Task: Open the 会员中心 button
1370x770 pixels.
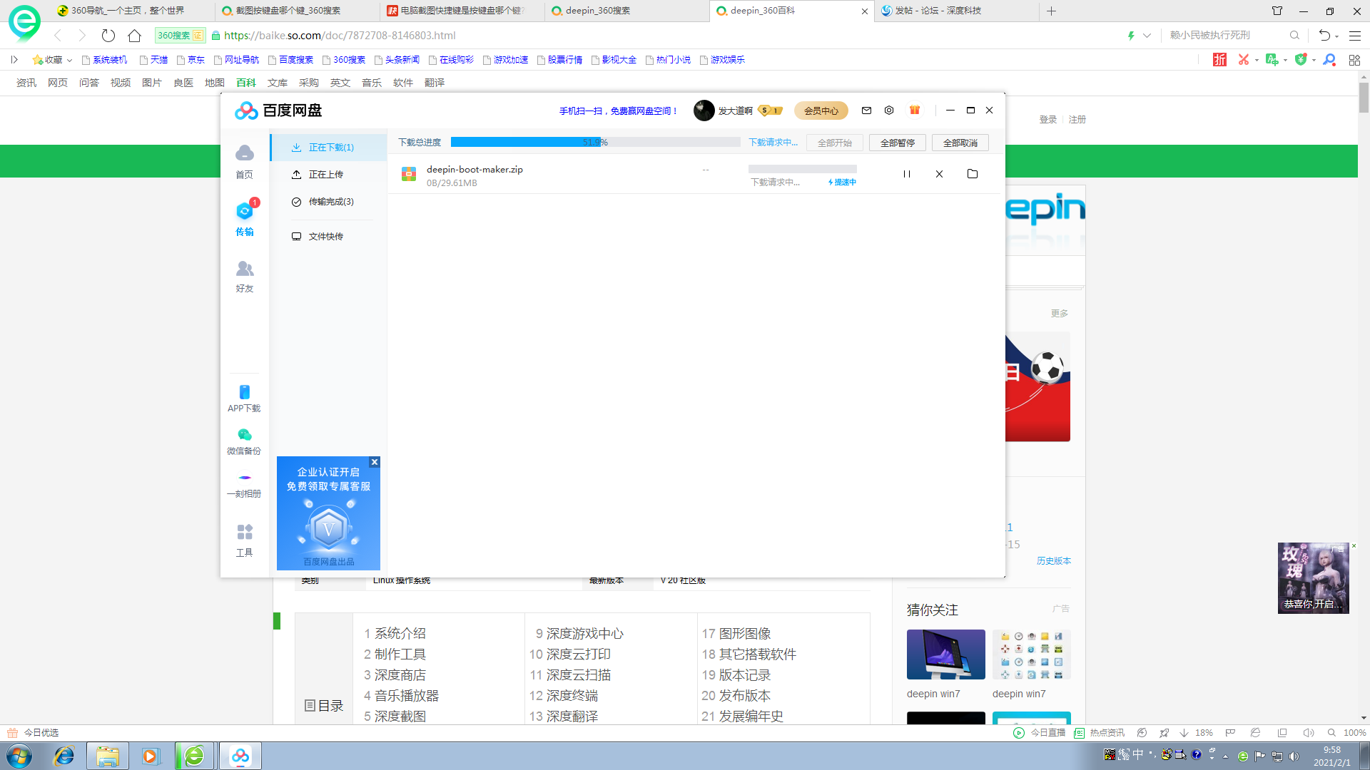Action: (x=821, y=111)
